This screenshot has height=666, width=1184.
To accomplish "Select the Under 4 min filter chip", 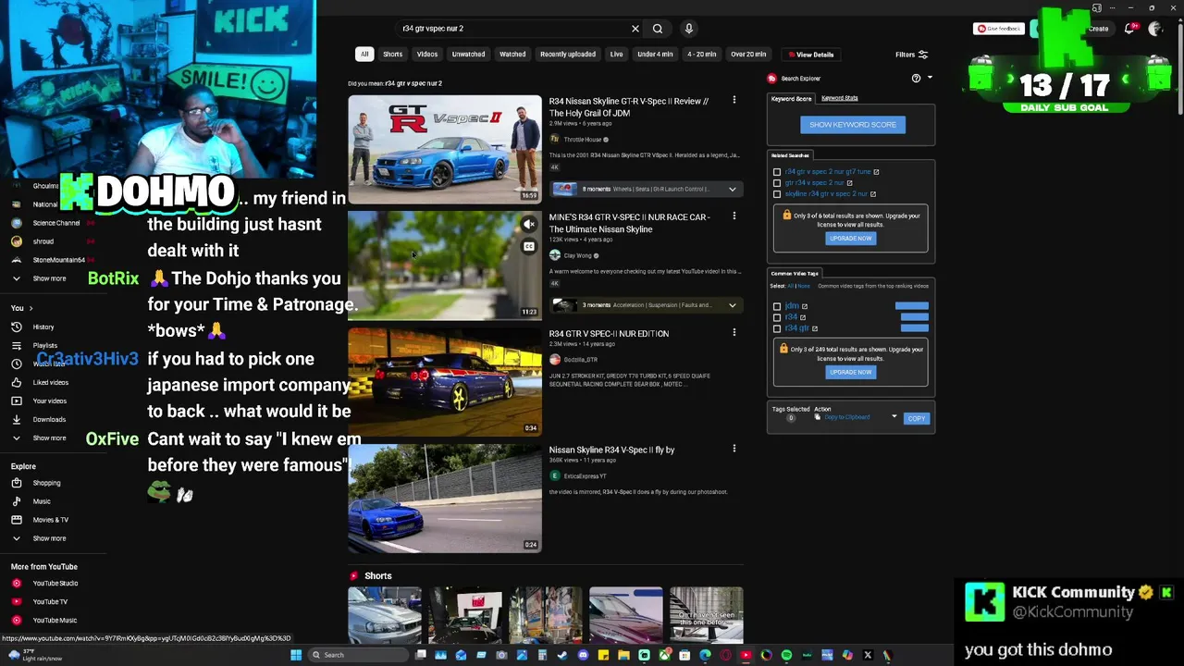I will click(655, 55).
